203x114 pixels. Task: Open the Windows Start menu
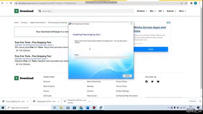click(x=3, y=108)
